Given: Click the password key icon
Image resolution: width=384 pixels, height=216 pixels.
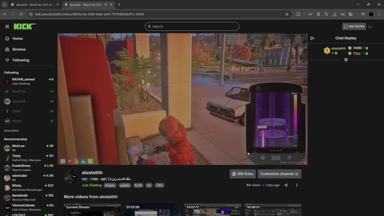Looking at the screenshot, I should pyautogui.click(x=343, y=14).
